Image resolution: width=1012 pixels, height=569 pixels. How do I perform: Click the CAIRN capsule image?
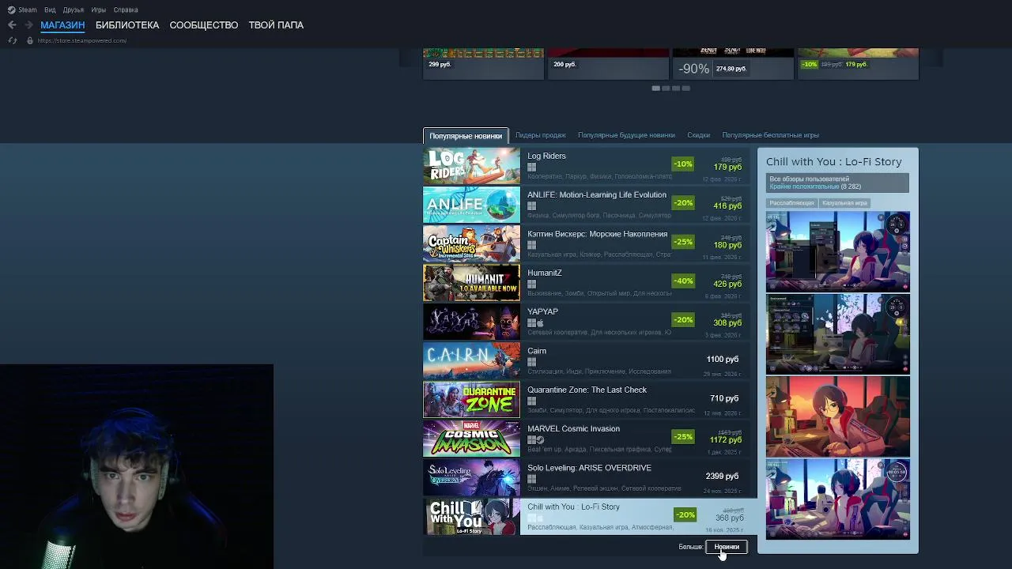coord(471,360)
